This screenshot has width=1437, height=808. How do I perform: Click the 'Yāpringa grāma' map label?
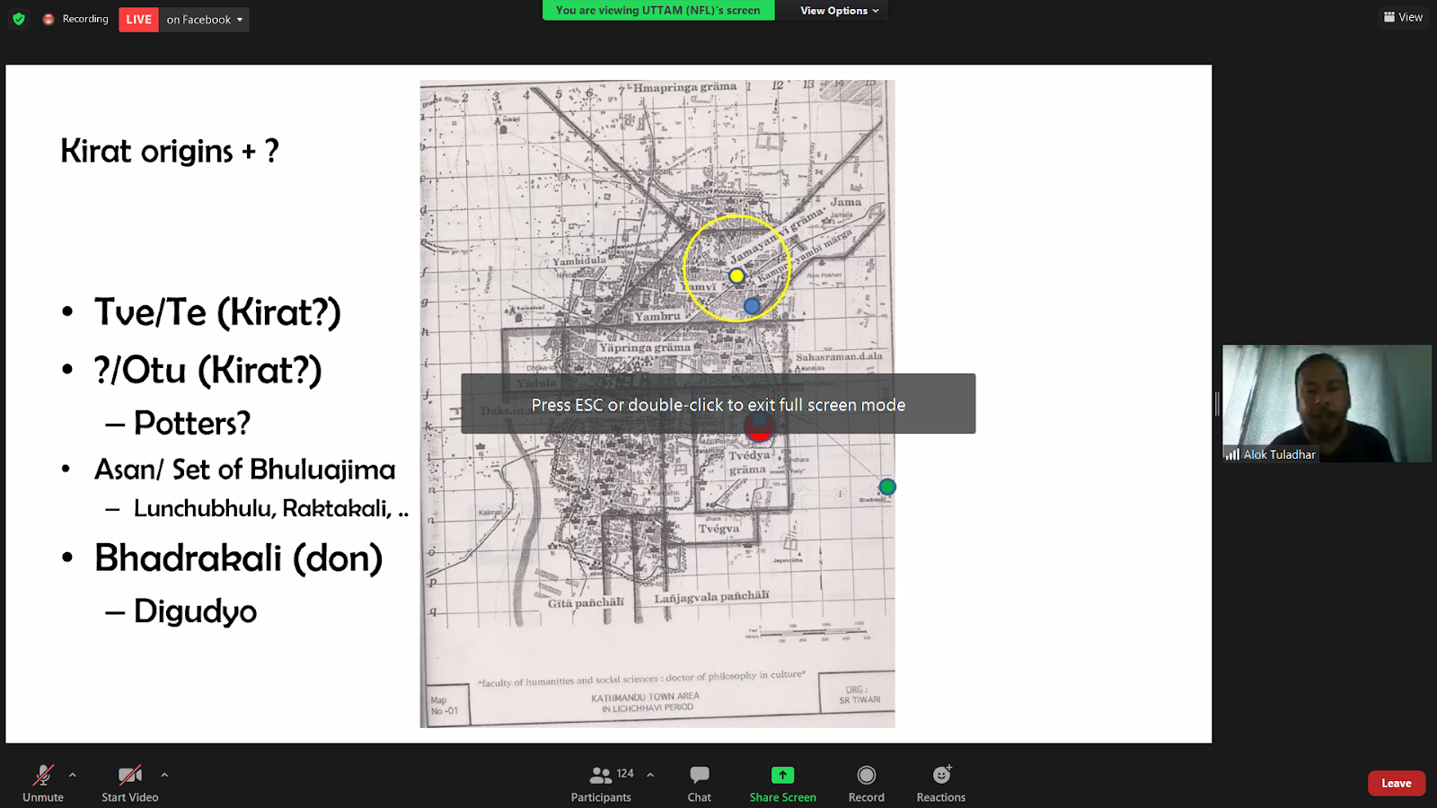point(645,347)
